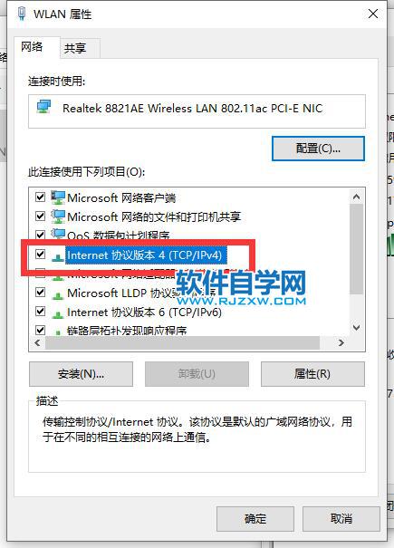
Task: Click the WLAN adapter icon in title bar
Action: (x=22, y=14)
